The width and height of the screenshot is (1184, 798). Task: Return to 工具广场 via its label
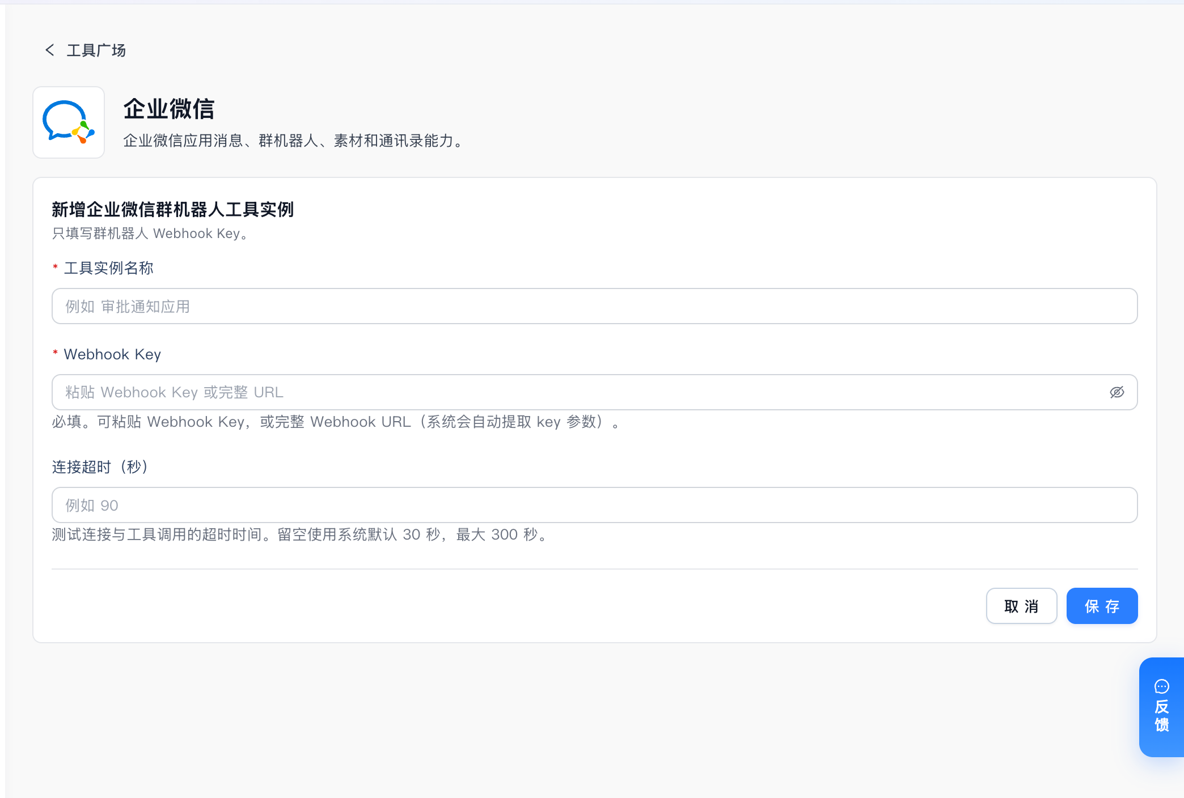96,50
